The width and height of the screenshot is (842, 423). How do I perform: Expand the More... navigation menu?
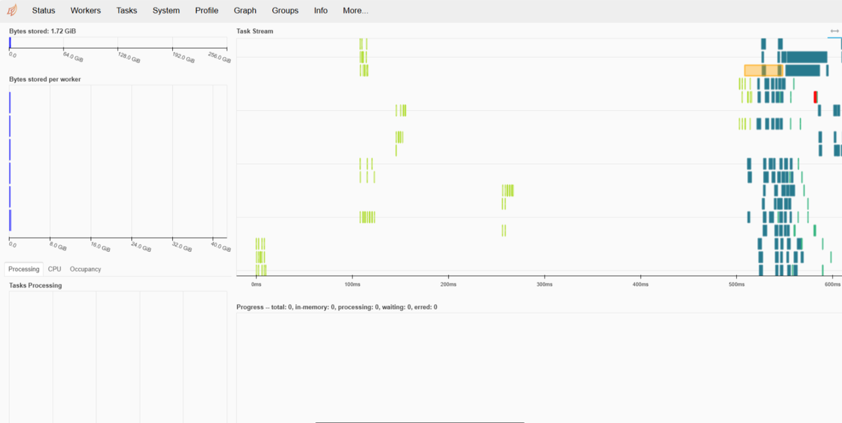coord(355,11)
